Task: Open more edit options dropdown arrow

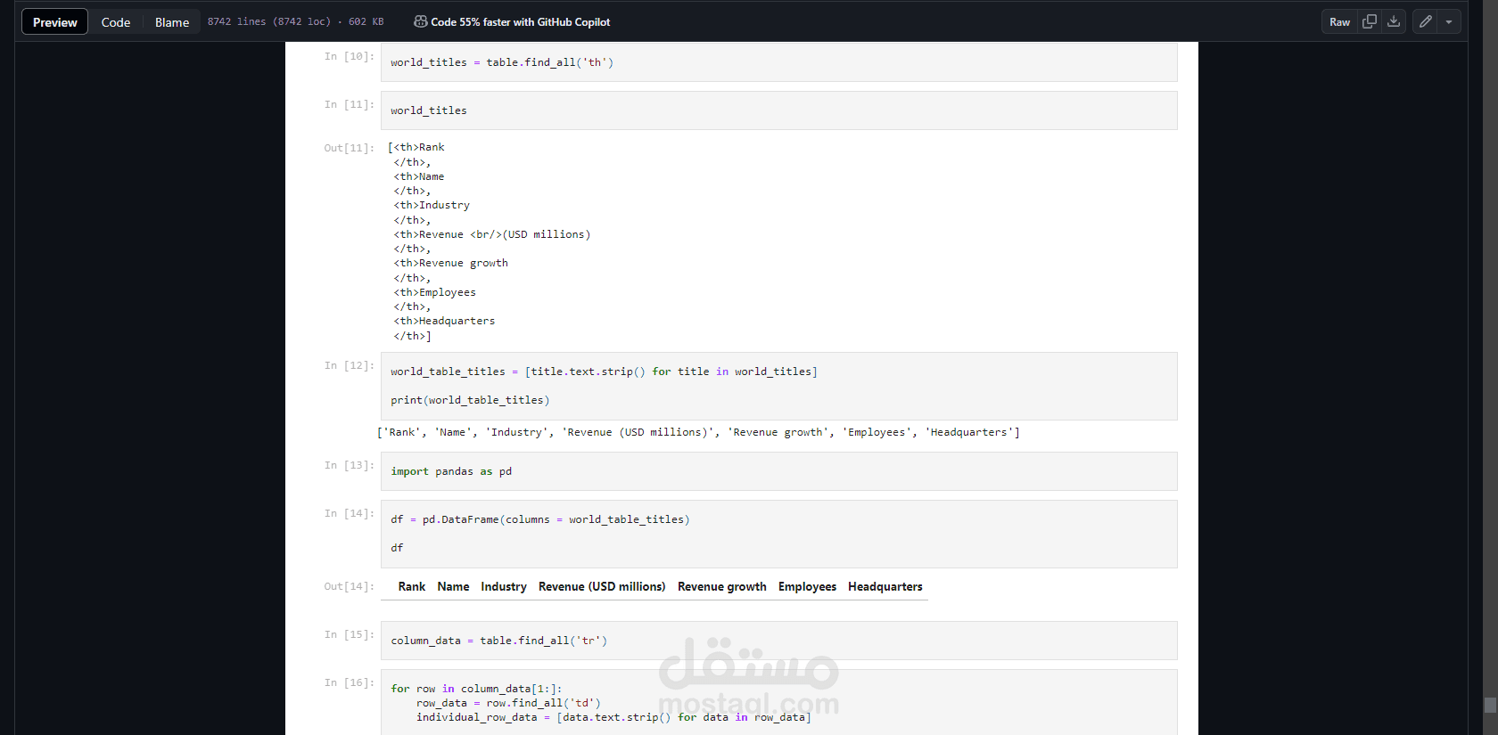Action: coord(1449,21)
